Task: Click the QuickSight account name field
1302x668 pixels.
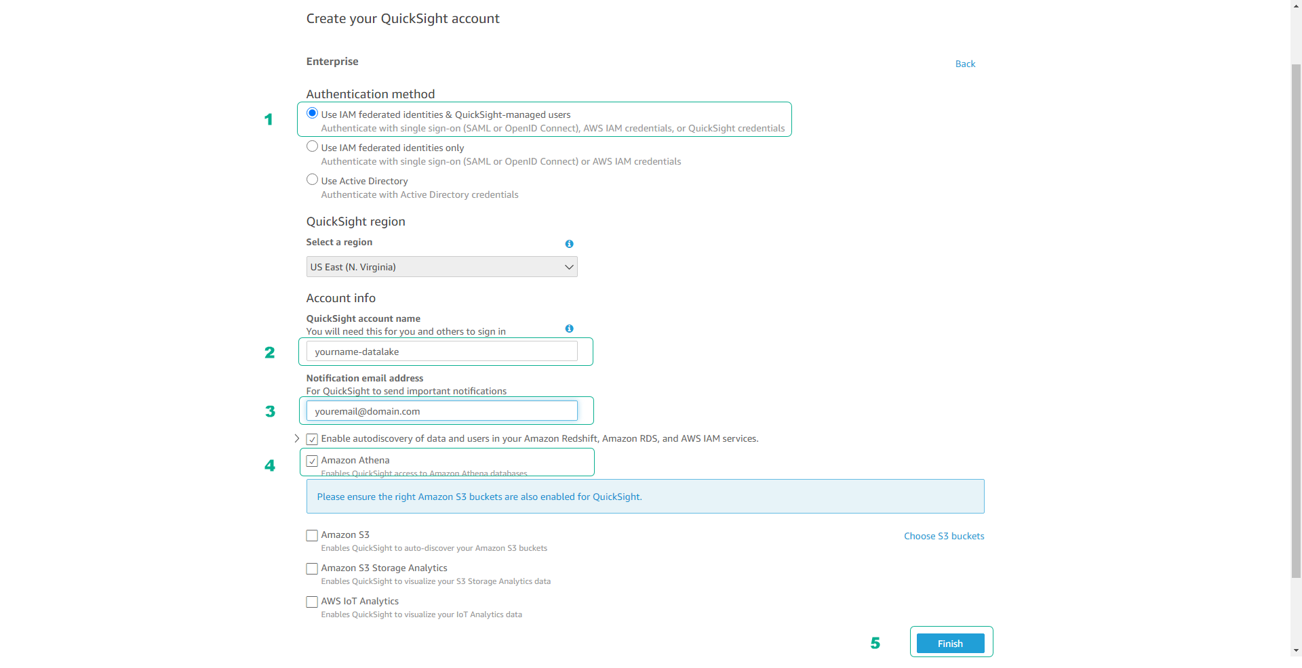Action: (x=441, y=352)
